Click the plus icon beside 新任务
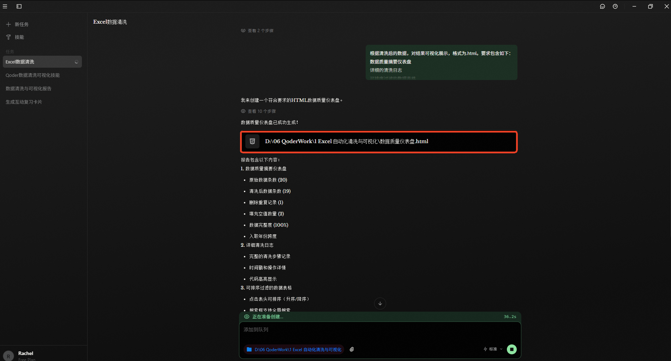Screen dimensions: 671x361 tap(8, 24)
